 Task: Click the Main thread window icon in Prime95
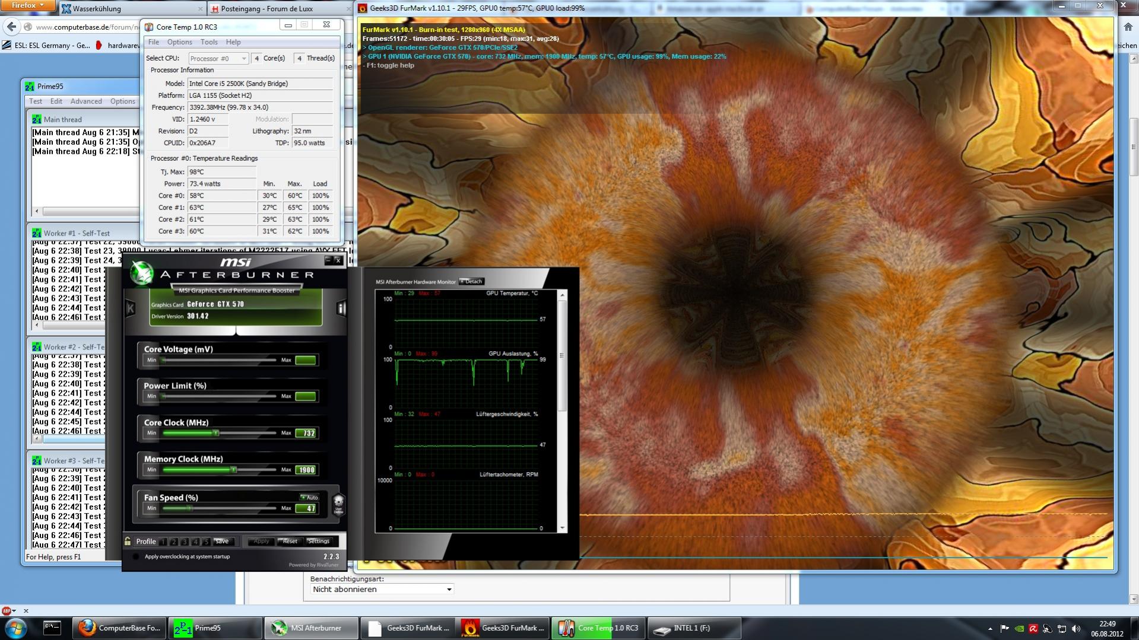coord(37,119)
